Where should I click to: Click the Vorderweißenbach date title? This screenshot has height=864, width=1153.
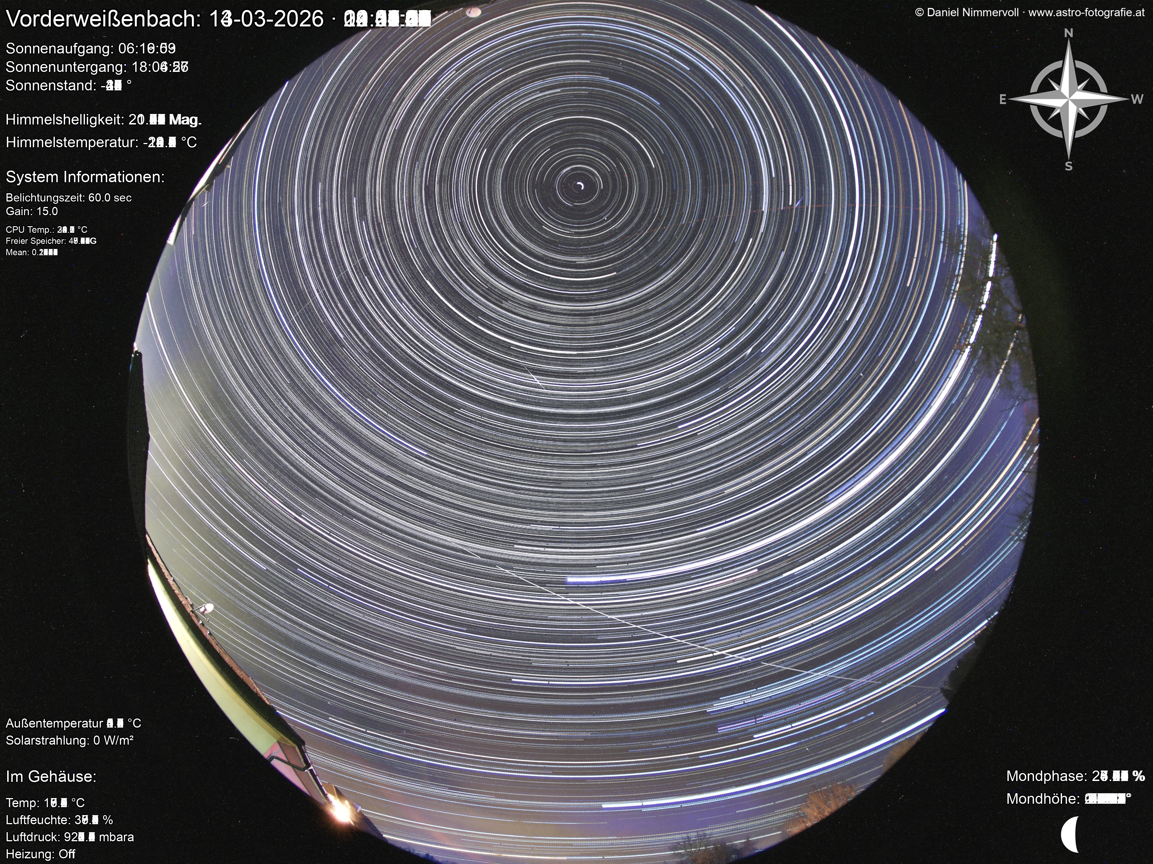218,19
